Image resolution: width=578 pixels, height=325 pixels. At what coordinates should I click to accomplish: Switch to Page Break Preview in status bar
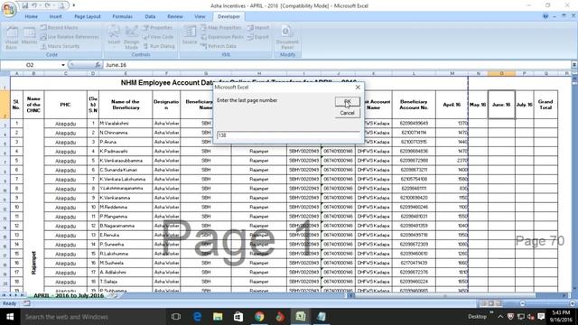coord(498,303)
